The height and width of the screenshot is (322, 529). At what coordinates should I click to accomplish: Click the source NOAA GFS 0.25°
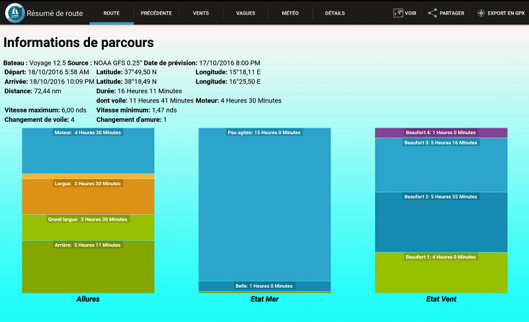(x=118, y=63)
